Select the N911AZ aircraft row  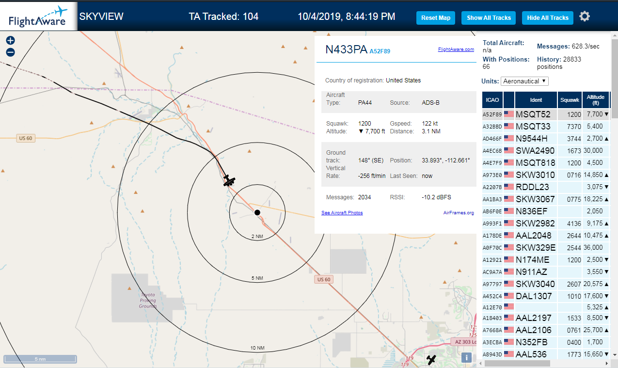coord(546,272)
